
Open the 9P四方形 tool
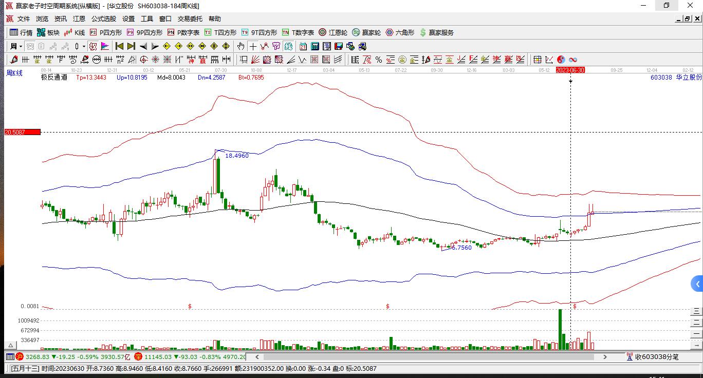(145, 32)
